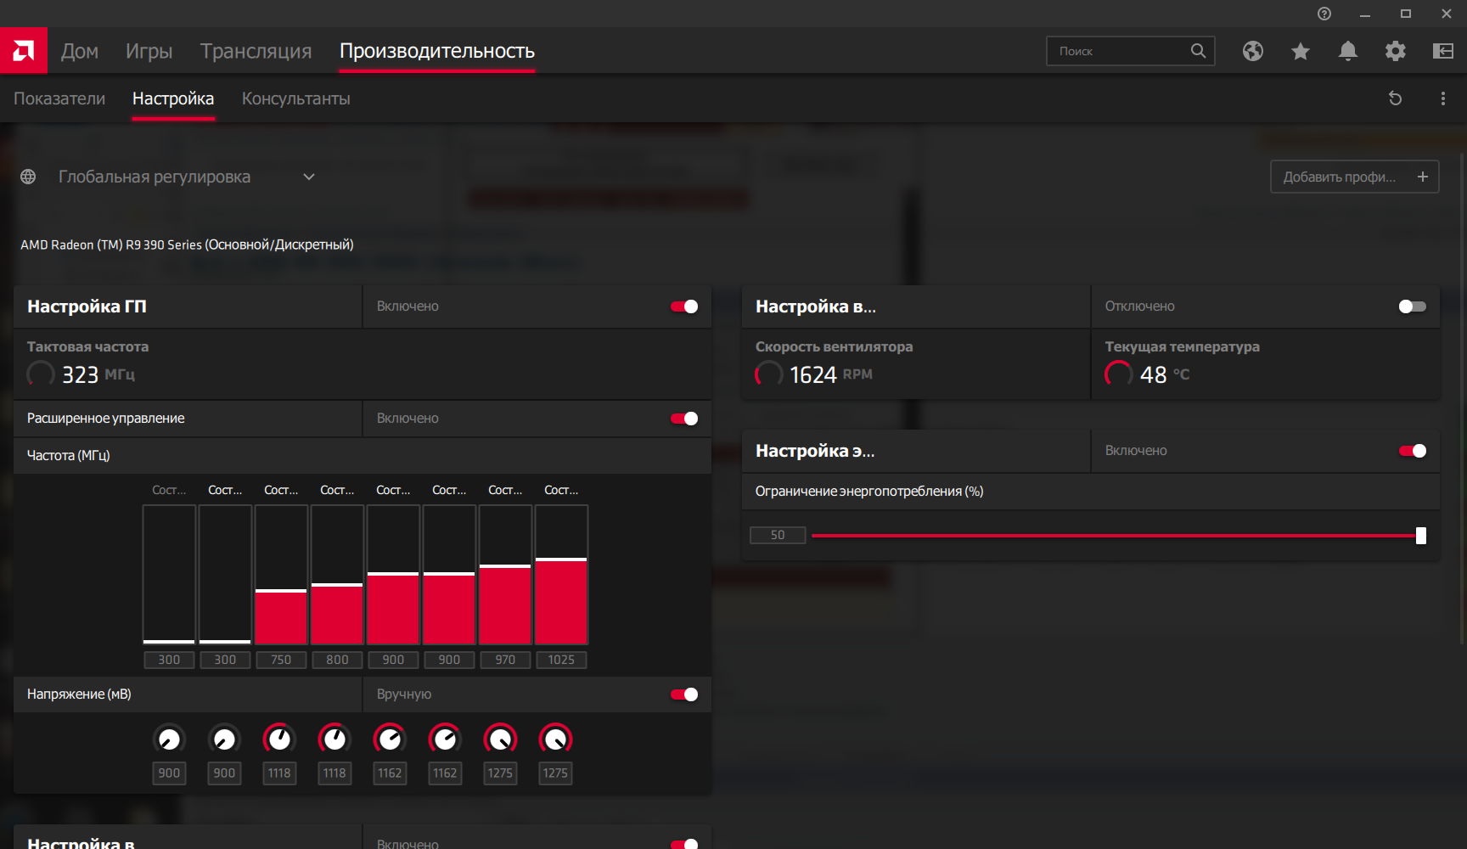This screenshot has width=1467, height=849.
Task: Click the frequency bar above 1025
Action: pos(561,575)
